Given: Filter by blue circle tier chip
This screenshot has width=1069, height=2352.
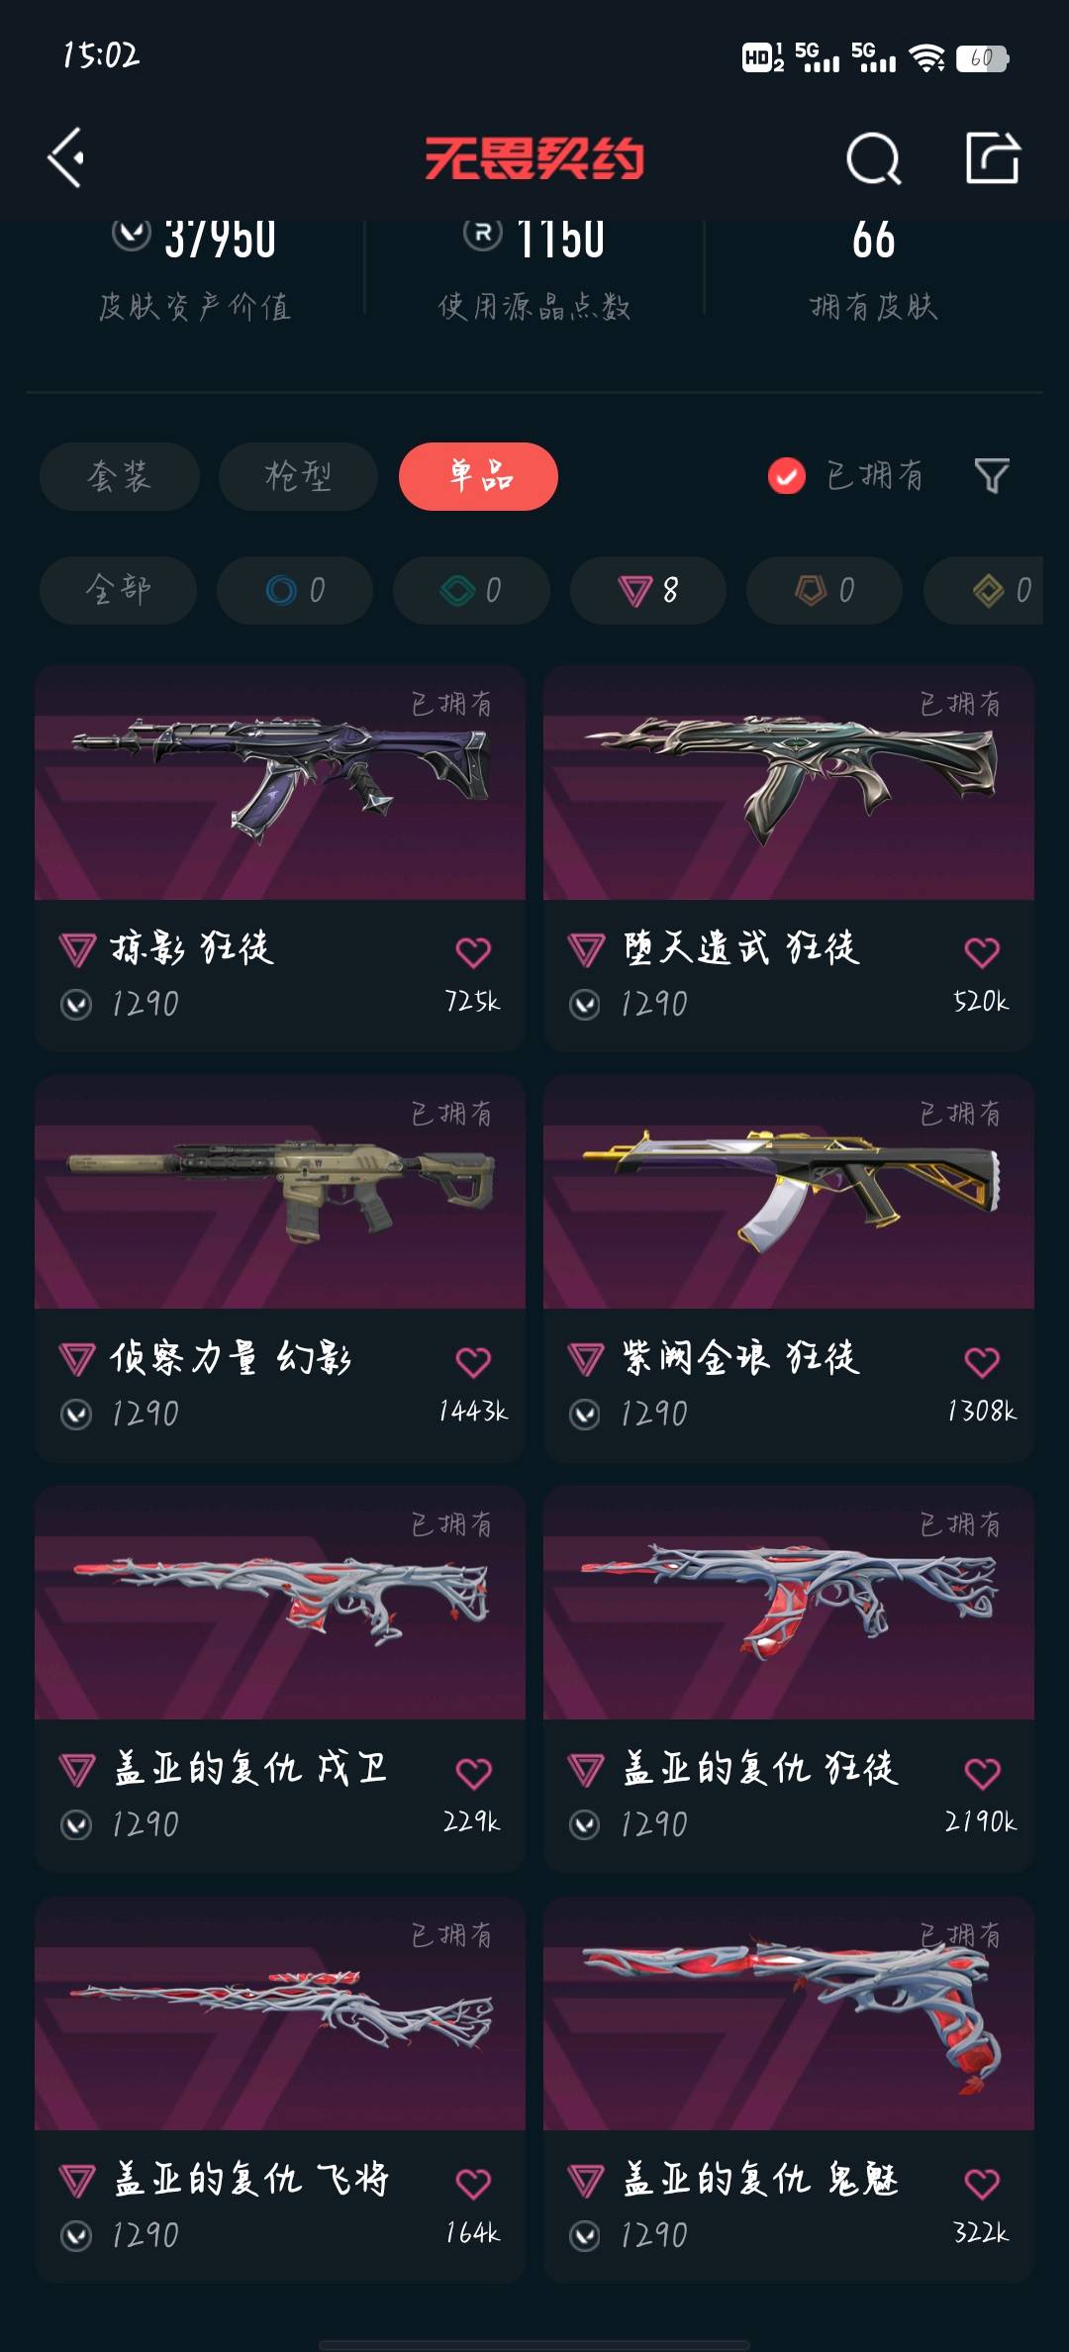Looking at the screenshot, I should [x=295, y=590].
